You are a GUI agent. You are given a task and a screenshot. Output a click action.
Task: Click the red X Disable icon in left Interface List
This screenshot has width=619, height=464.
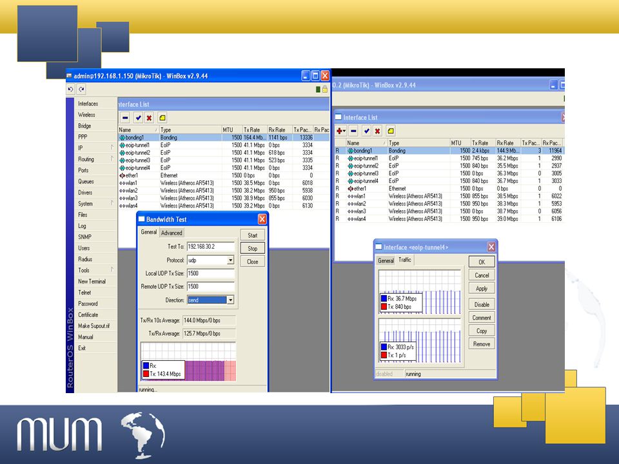(149, 117)
